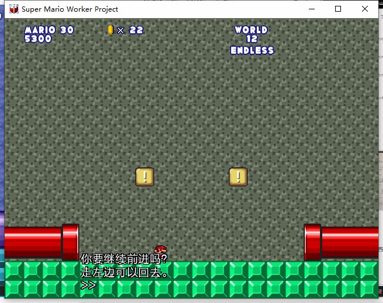Click the ENDLESS mode label
Image resolution: width=383 pixels, height=303 pixels.
(252, 50)
